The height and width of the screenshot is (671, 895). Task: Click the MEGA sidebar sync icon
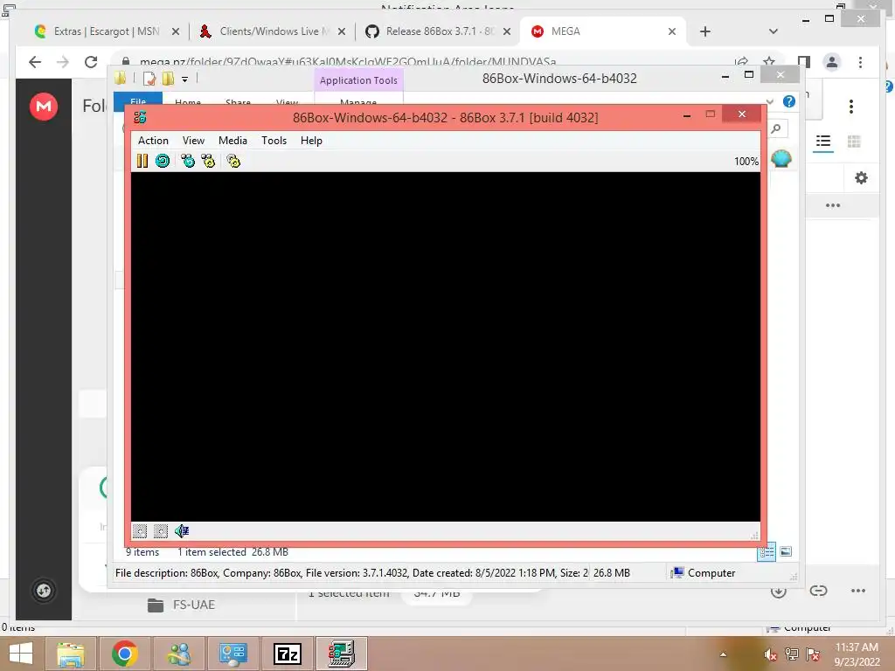(x=44, y=591)
